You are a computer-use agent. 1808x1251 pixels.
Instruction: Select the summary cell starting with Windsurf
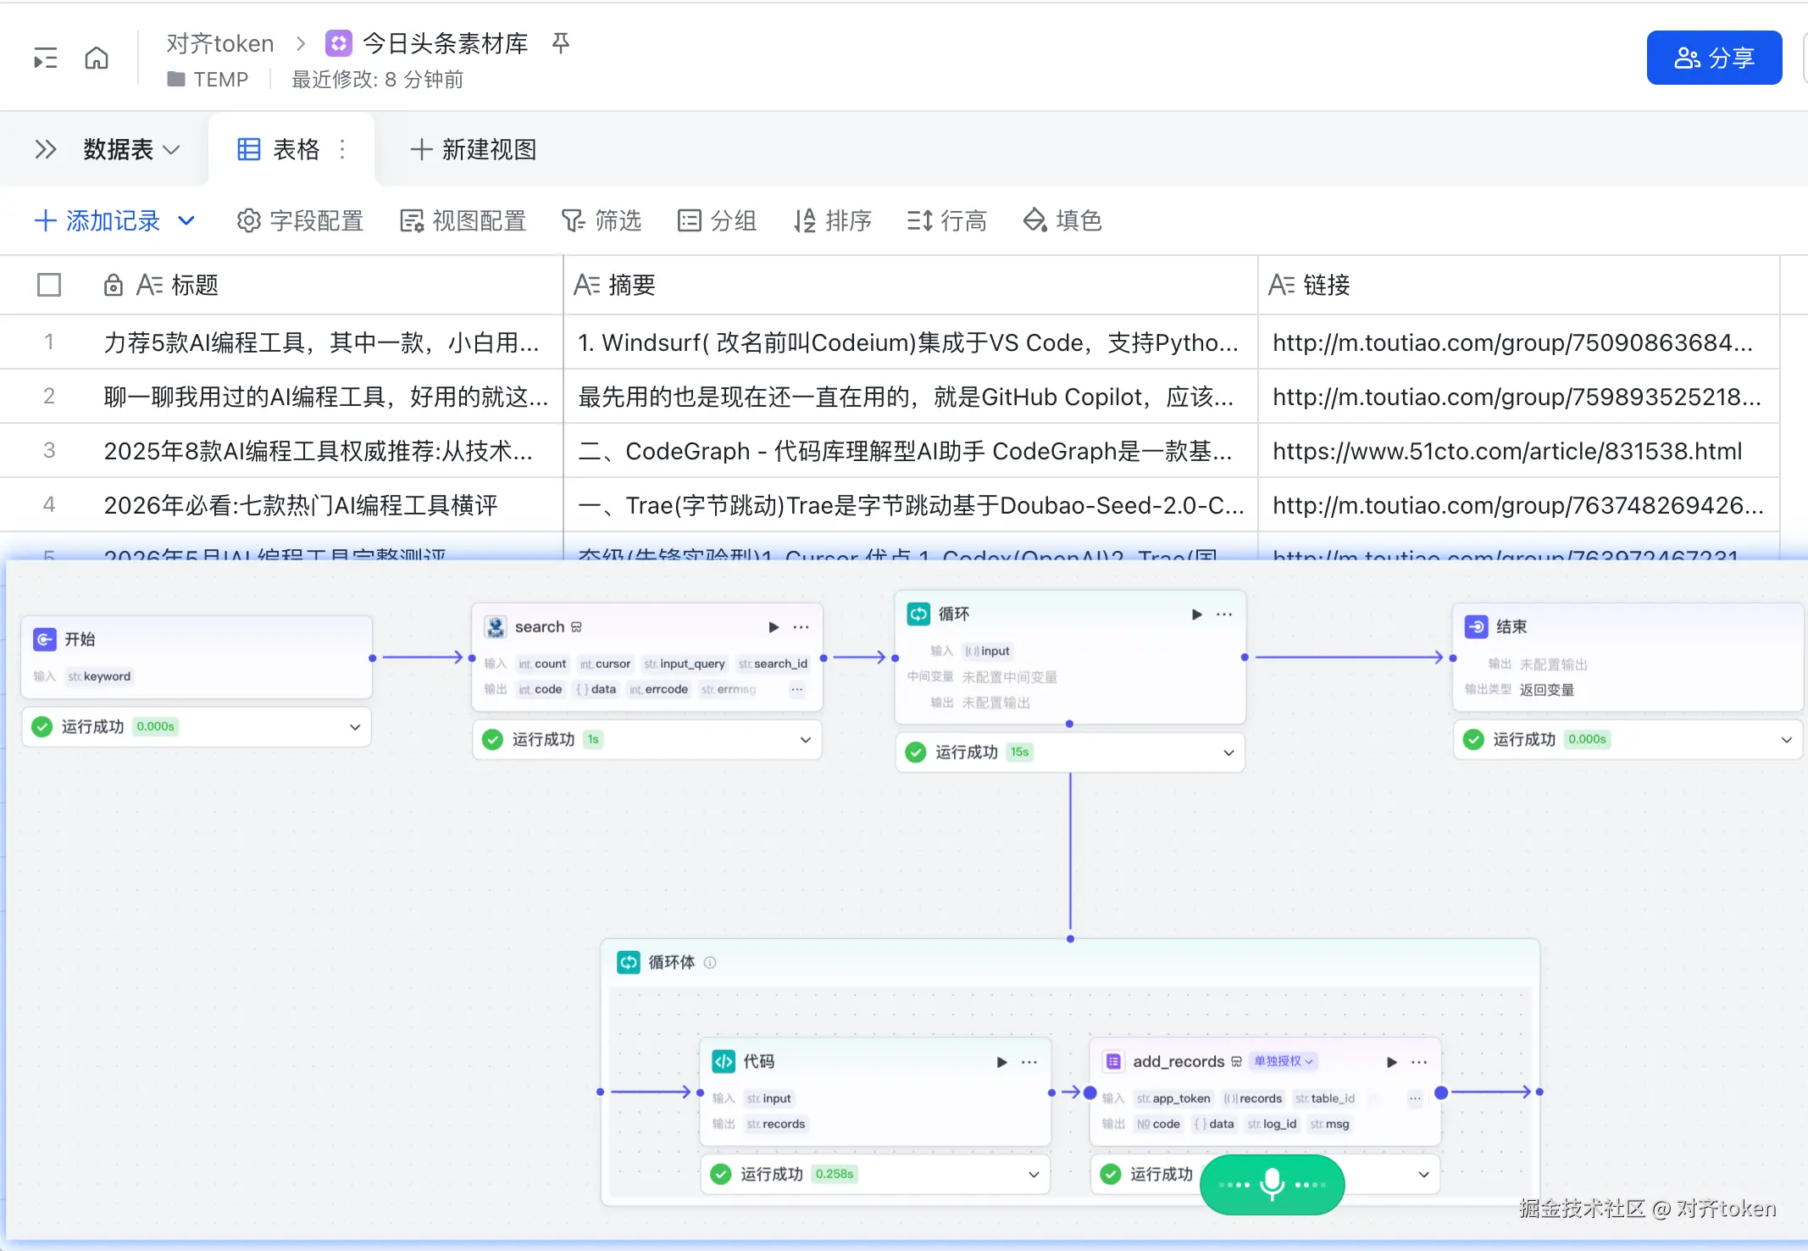(911, 342)
